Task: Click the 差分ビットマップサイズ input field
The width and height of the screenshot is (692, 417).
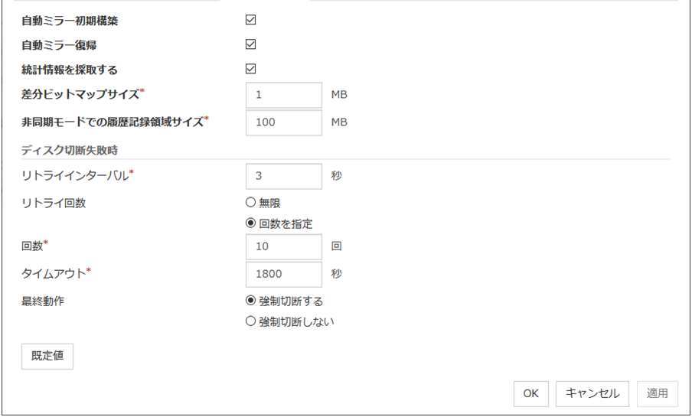Action: (x=284, y=96)
